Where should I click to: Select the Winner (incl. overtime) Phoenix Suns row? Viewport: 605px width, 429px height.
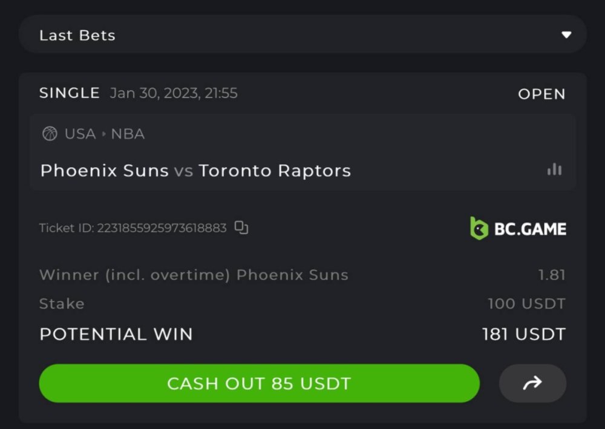click(194, 275)
